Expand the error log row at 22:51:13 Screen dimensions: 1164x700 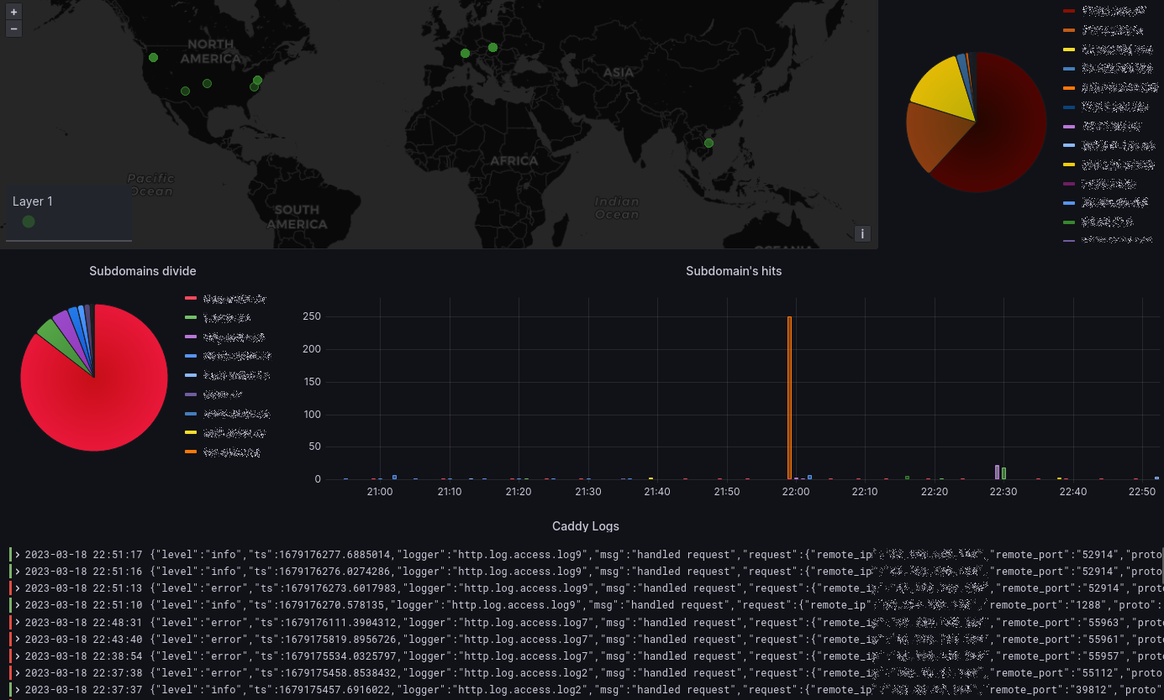(18, 588)
